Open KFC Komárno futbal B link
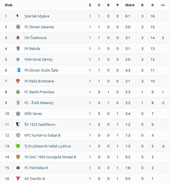 tap(42, 135)
